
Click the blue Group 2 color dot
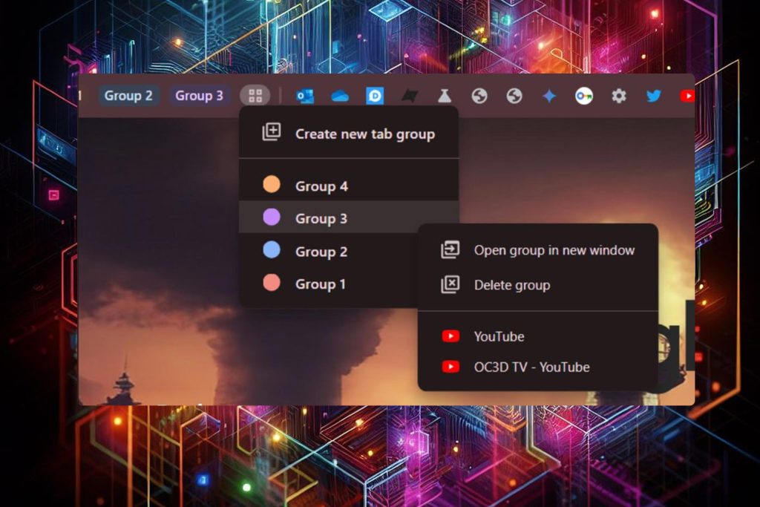click(x=272, y=250)
